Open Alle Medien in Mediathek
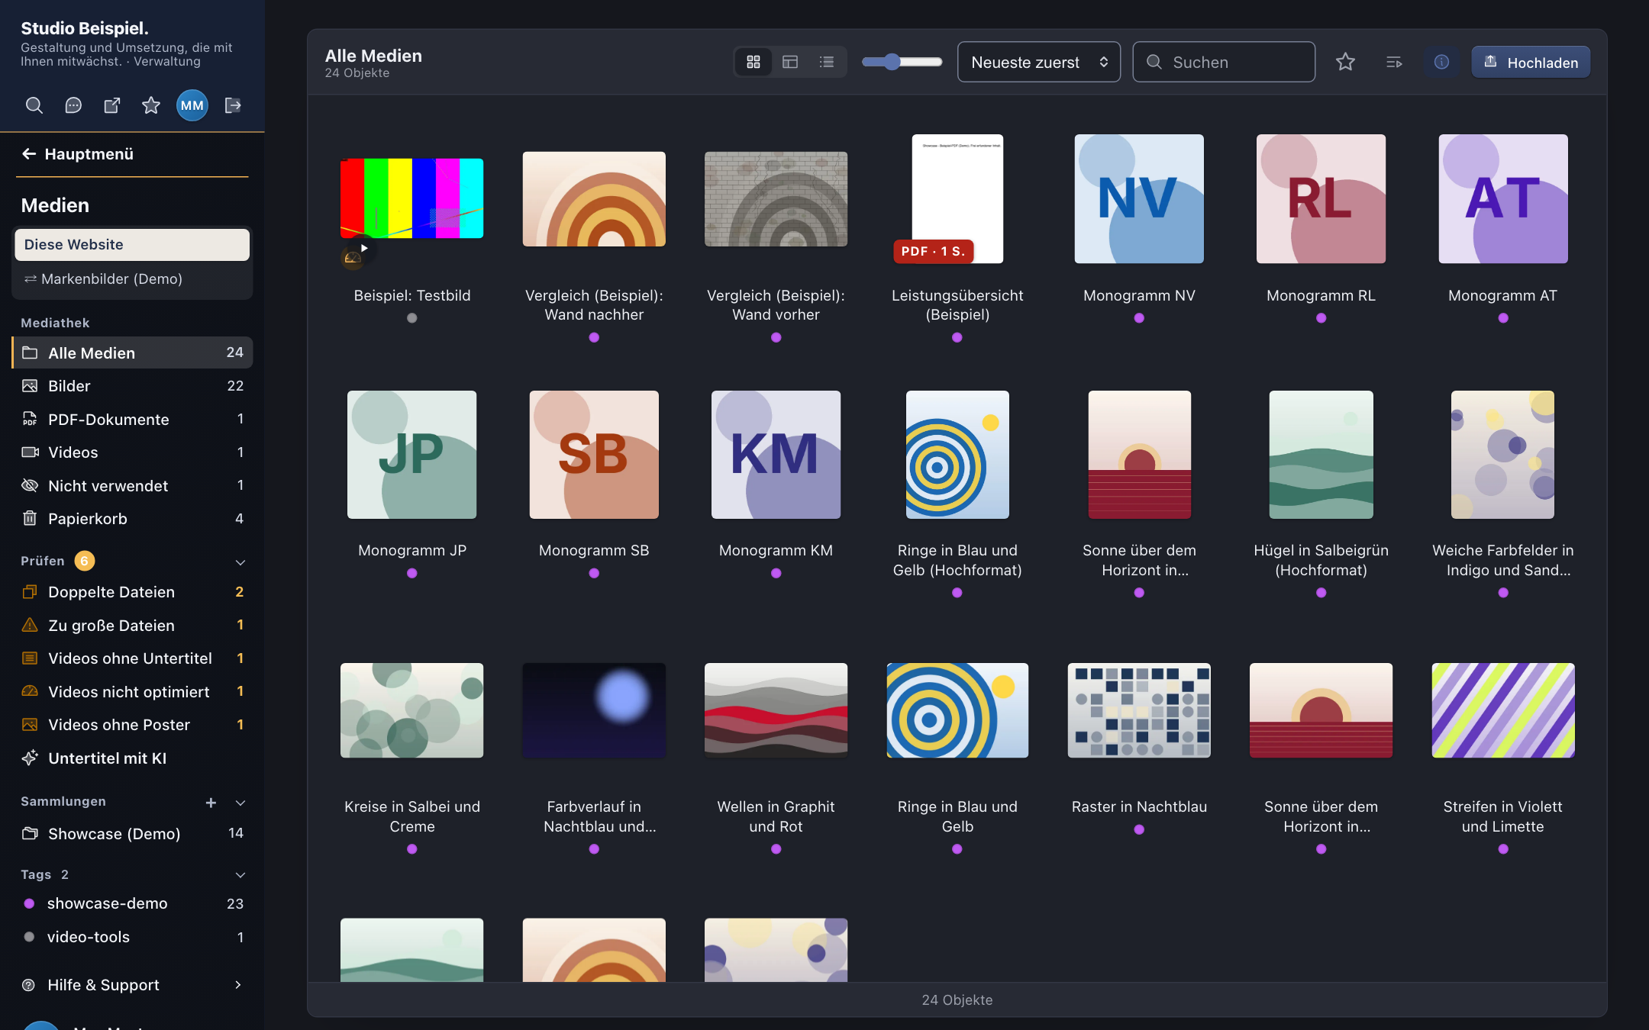This screenshot has width=1649, height=1030. (132, 352)
